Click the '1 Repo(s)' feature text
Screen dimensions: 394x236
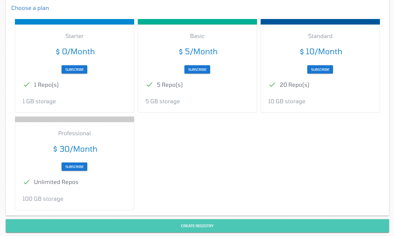(46, 85)
